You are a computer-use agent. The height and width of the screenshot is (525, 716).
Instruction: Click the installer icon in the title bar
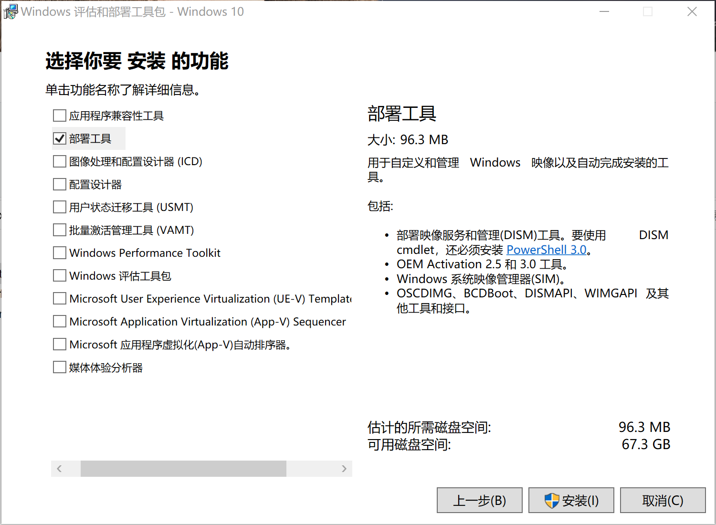pos(11,11)
